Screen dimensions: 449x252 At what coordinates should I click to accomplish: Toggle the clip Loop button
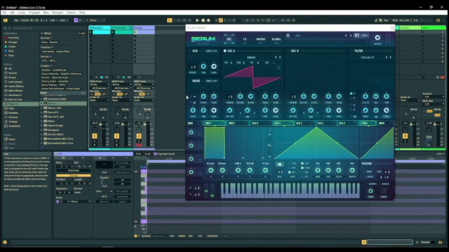pos(73,175)
